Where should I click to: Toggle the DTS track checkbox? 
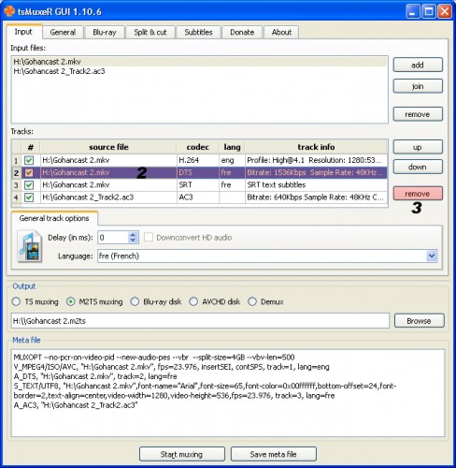(x=29, y=172)
